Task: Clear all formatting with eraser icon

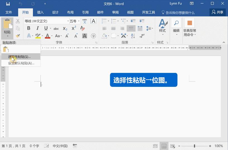Action: (82, 28)
